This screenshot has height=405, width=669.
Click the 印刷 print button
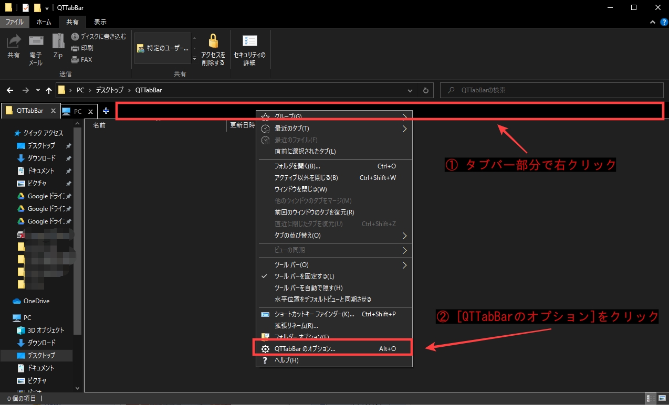coord(82,48)
